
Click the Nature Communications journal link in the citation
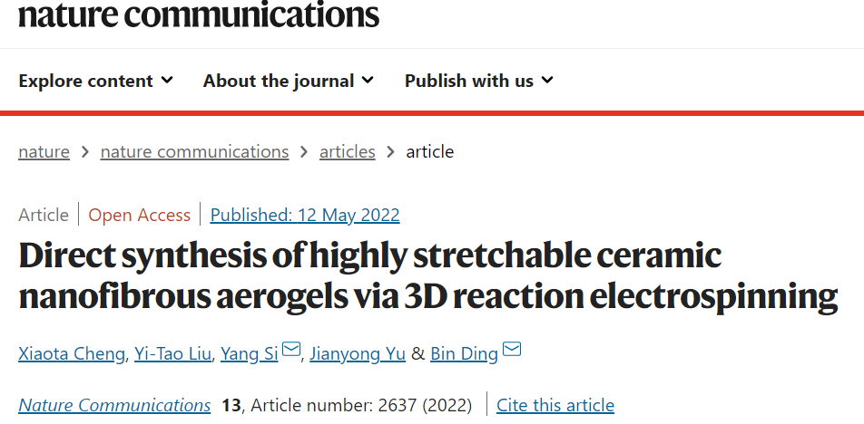pyautogui.click(x=114, y=405)
